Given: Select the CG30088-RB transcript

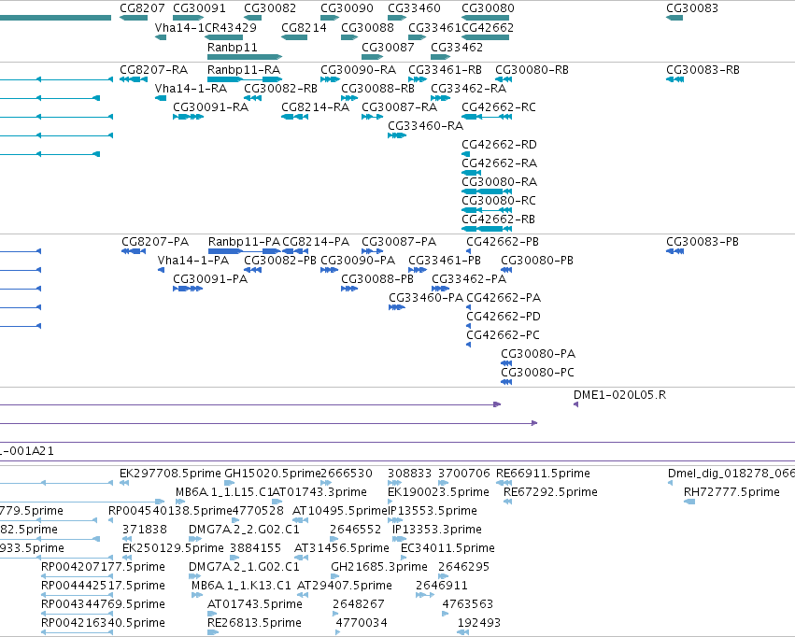Looking at the screenshot, I should 349,98.
